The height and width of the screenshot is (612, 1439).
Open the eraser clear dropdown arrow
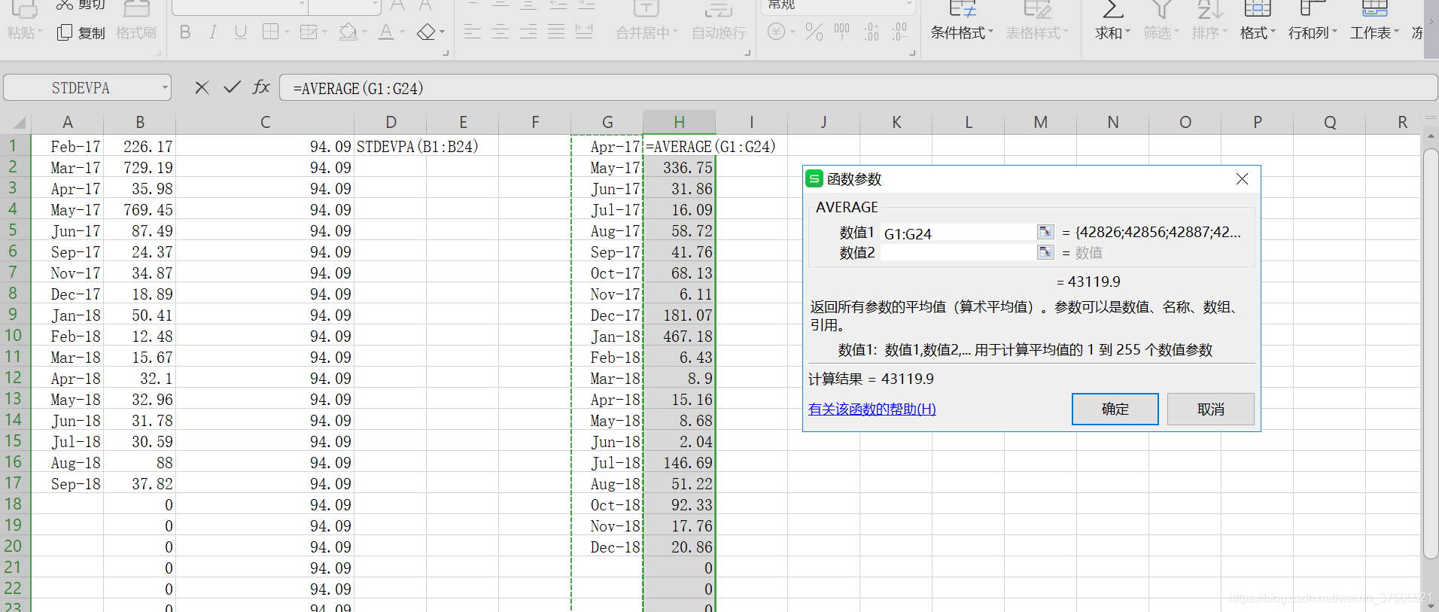tap(442, 32)
